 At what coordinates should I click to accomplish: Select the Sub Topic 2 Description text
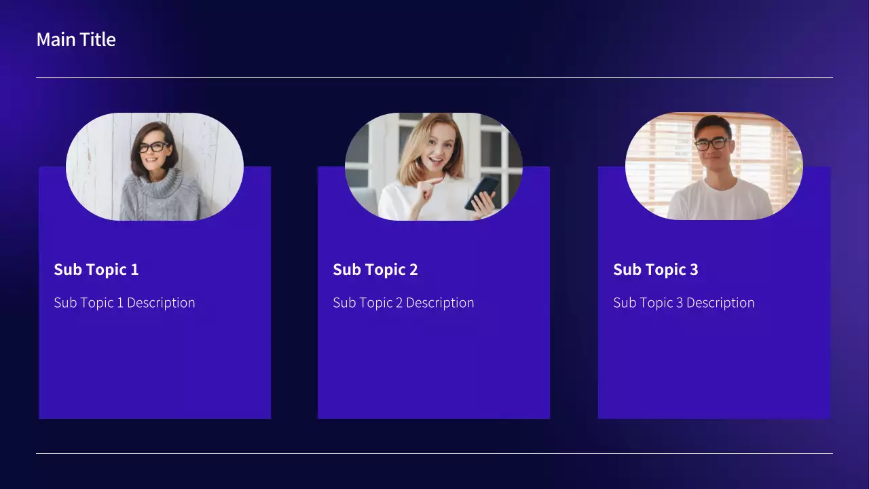point(403,303)
